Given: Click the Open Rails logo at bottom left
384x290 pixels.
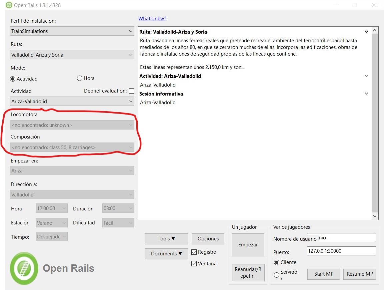Looking at the screenshot, I should [x=24, y=268].
